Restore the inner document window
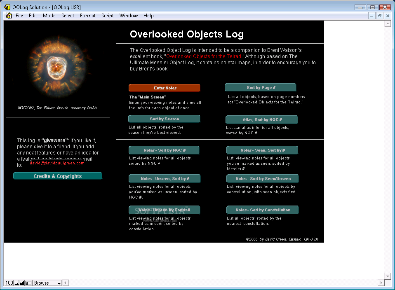 coord(380,16)
